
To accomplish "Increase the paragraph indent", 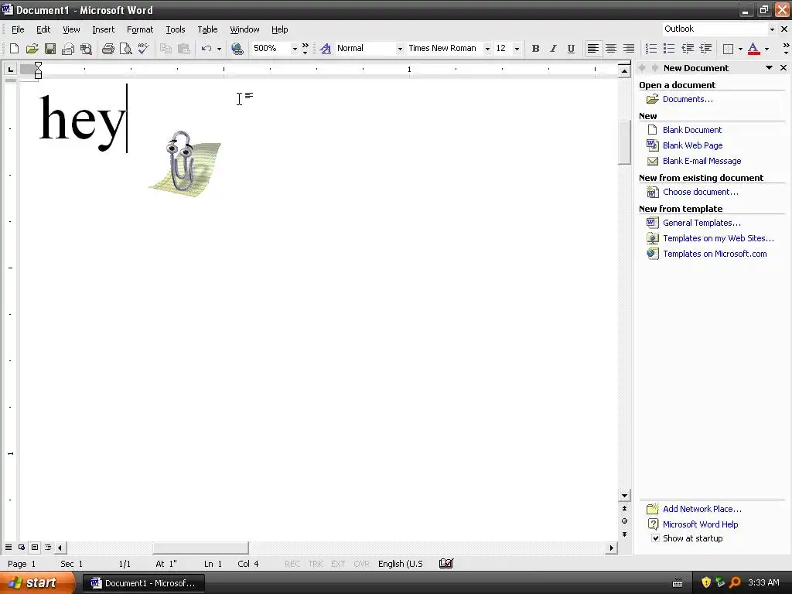I will pyautogui.click(x=705, y=49).
